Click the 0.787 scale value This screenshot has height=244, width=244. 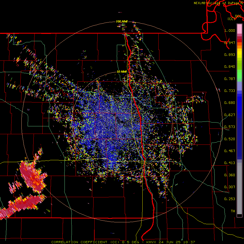click(x=230, y=79)
